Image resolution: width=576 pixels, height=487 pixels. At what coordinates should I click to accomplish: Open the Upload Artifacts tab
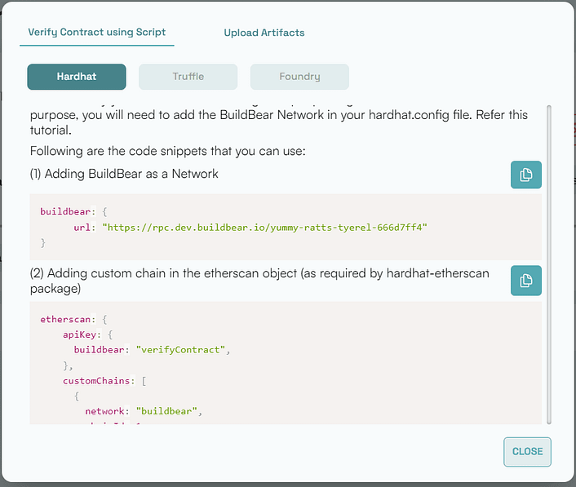(264, 33)
